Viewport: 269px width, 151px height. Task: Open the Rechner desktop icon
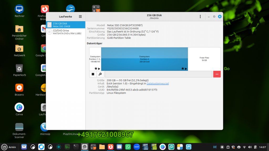click(19, 9)
